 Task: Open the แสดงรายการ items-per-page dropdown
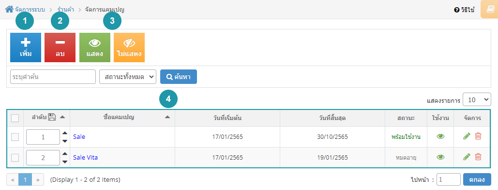477,100
